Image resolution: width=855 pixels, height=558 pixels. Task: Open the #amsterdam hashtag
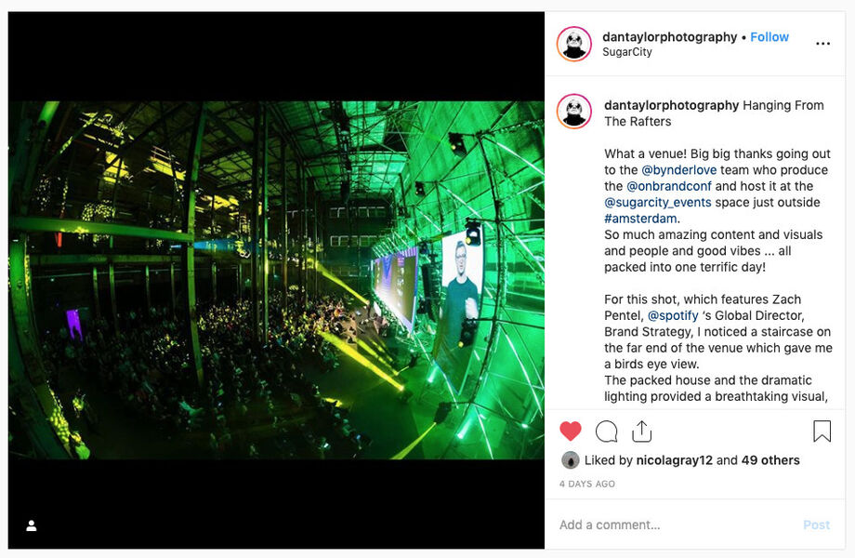coord(640,219)
